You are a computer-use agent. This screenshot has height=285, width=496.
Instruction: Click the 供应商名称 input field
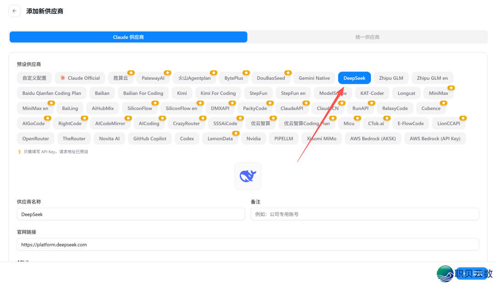[x=131, y=214]
